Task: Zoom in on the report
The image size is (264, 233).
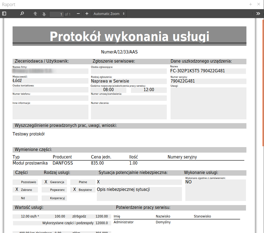Action: 87,13
